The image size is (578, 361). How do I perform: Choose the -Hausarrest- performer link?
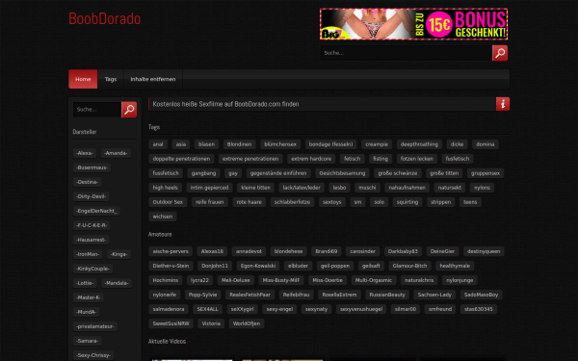click(x=92, y=240)
